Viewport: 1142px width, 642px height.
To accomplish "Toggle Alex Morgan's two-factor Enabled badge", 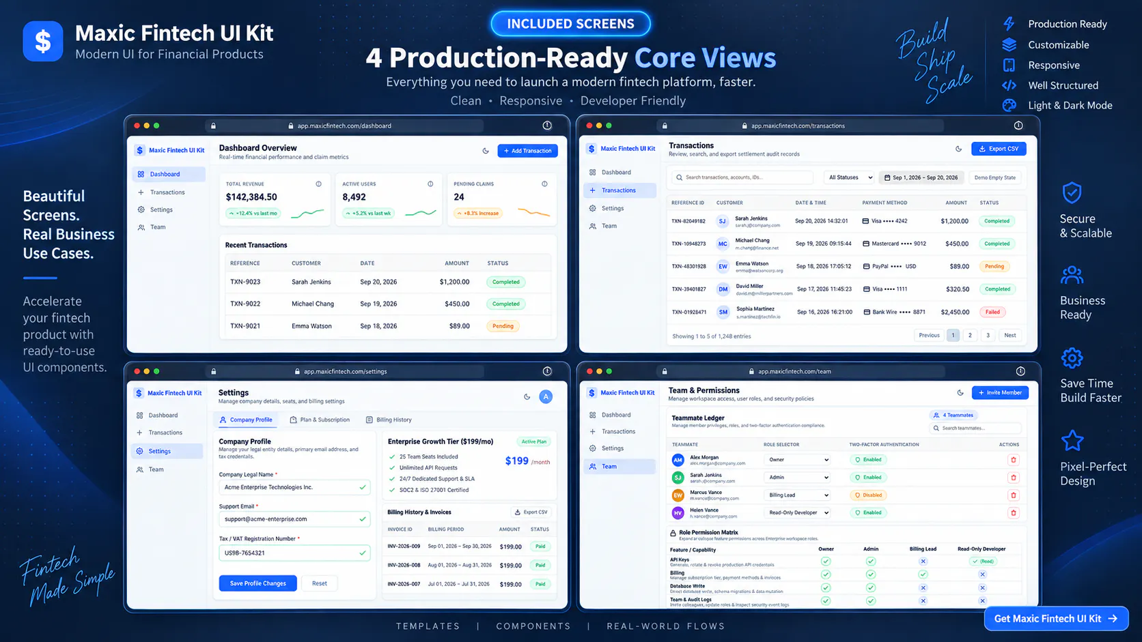I will point(868,460).
